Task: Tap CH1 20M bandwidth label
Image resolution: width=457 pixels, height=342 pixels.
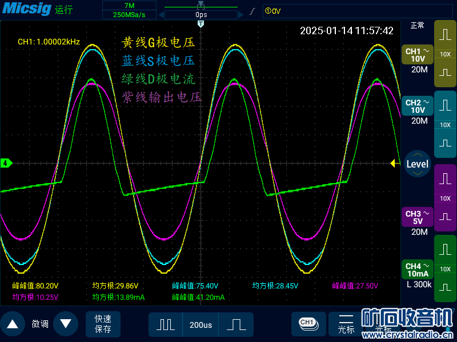Action: coord(419,70)
